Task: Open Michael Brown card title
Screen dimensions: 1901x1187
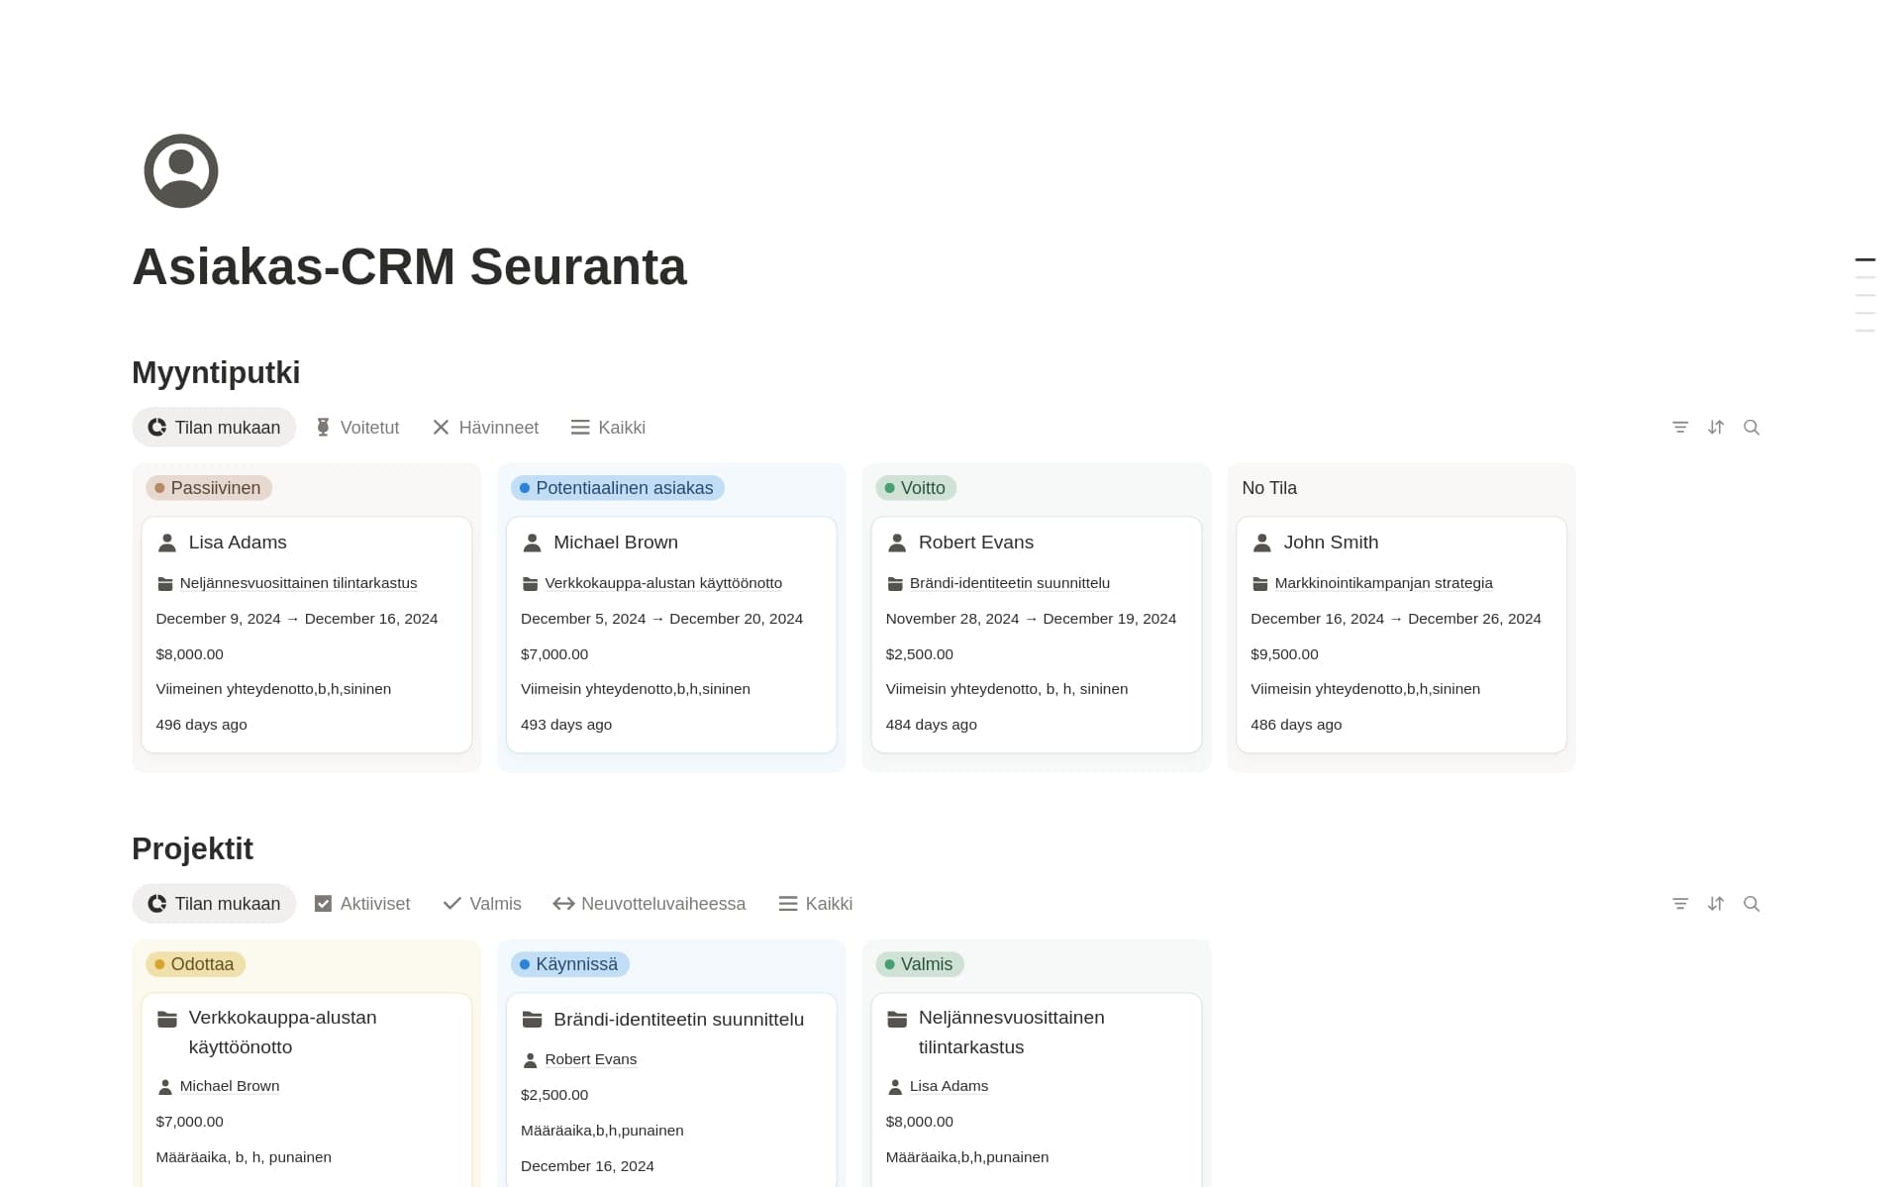Action: tap(616, 543)
